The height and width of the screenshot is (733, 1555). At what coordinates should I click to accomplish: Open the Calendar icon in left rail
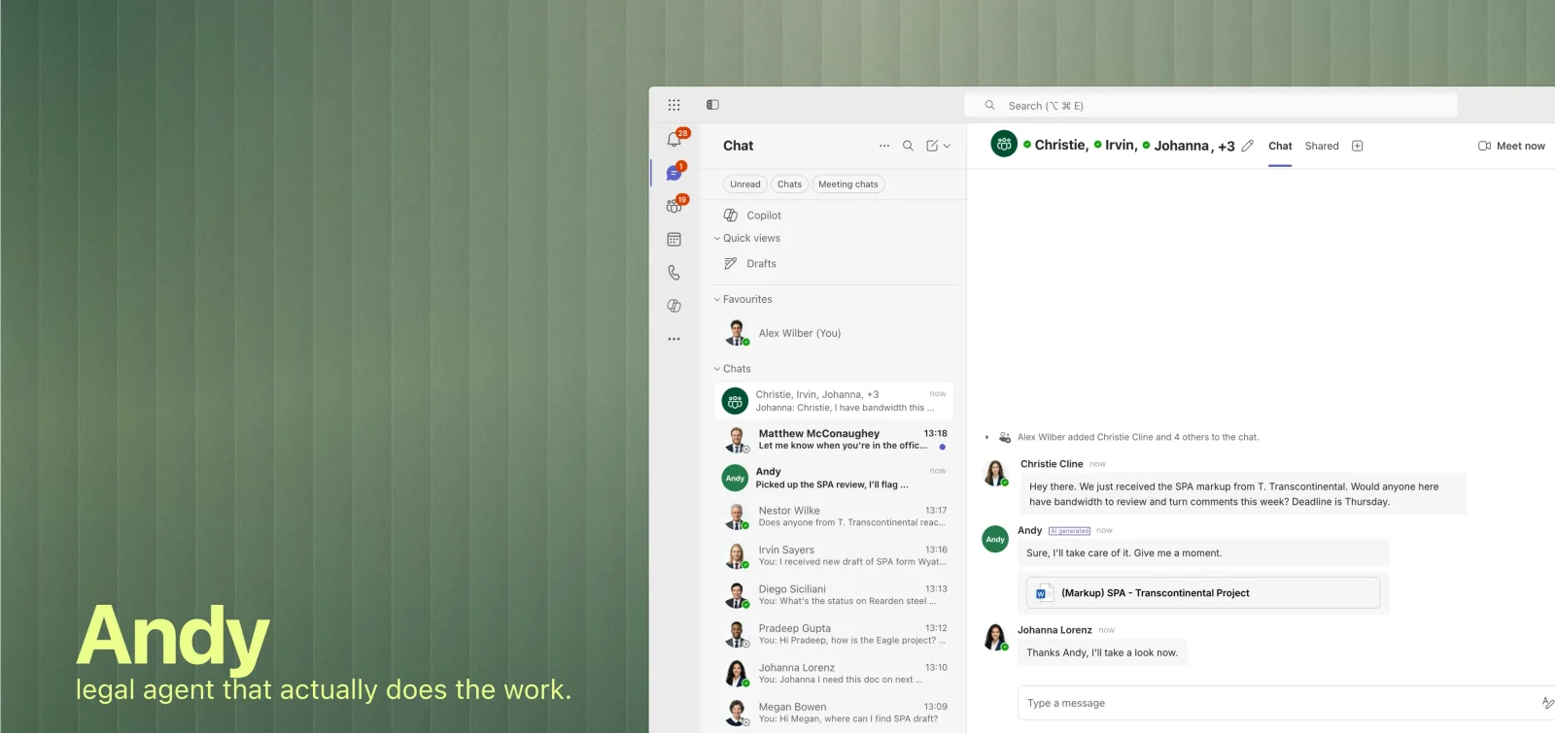pos(674,239)
